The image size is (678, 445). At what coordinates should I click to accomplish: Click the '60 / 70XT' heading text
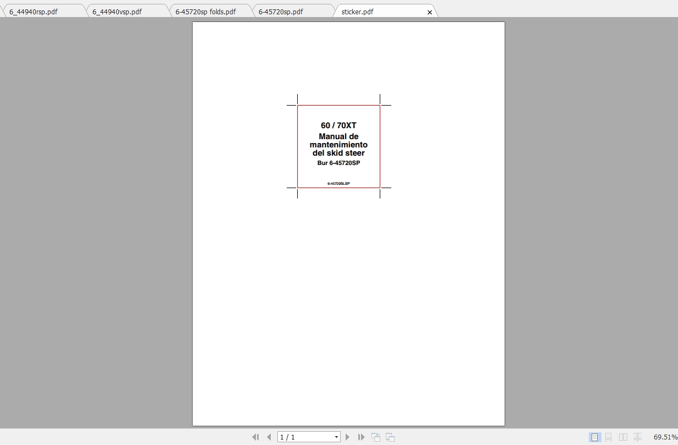coord(338,125)
